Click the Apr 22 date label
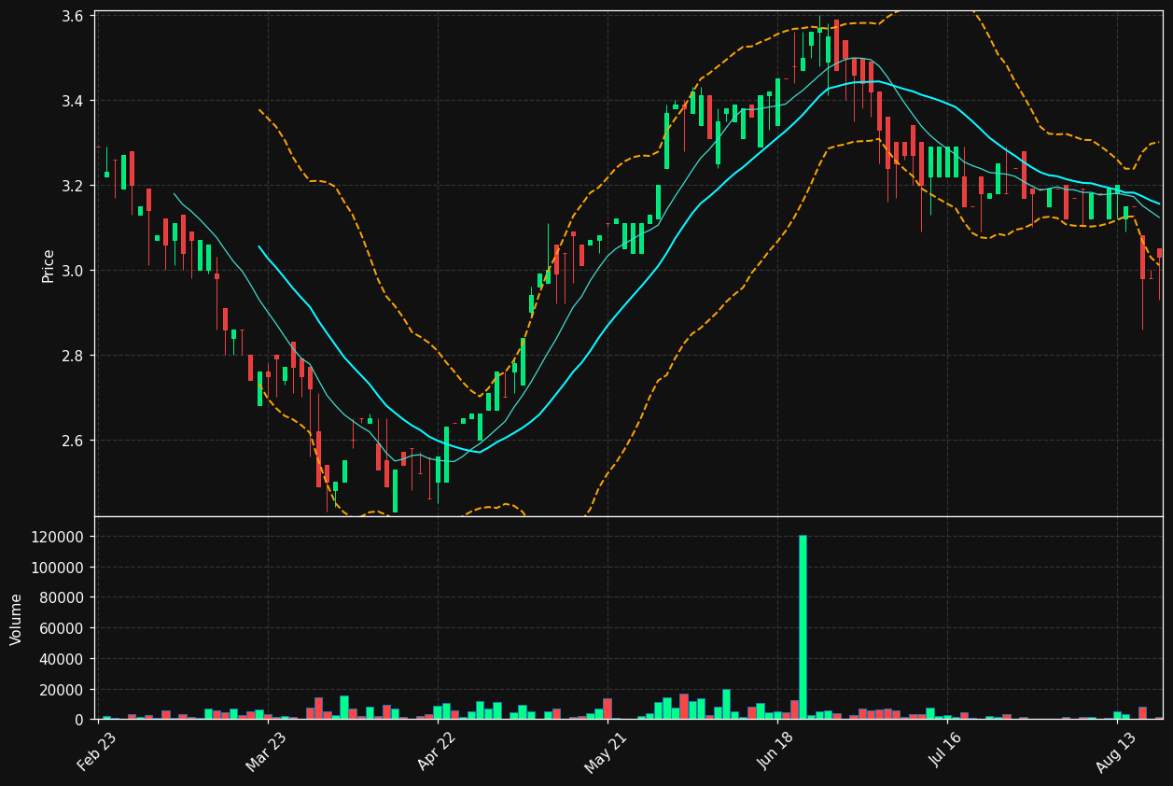The height and width of the screenshot is (786, 1173). [x=437, y=751]
